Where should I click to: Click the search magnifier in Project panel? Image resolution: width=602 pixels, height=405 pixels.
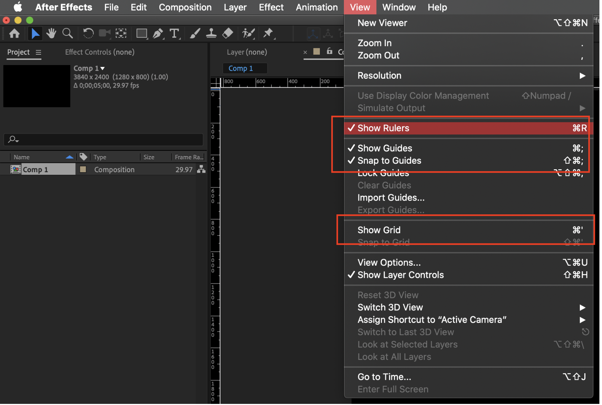(x=13, y=139)
